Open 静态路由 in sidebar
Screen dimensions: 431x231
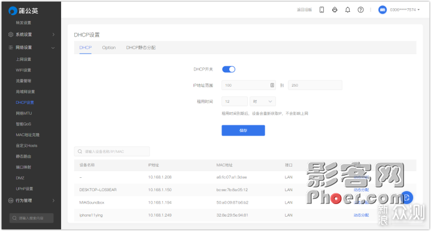(23, 156)
